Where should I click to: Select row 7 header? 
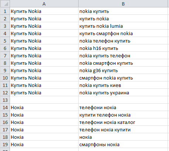pyautogui.click(x=5, y=56)
